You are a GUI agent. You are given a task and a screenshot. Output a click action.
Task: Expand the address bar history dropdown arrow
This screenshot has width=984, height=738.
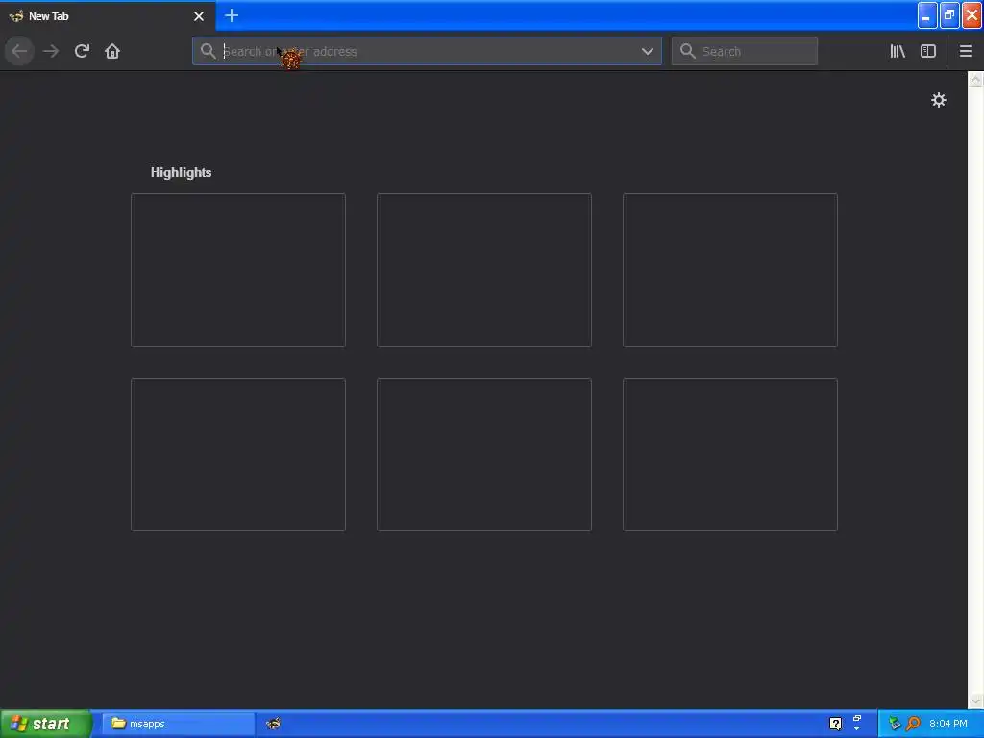(648, 52)
